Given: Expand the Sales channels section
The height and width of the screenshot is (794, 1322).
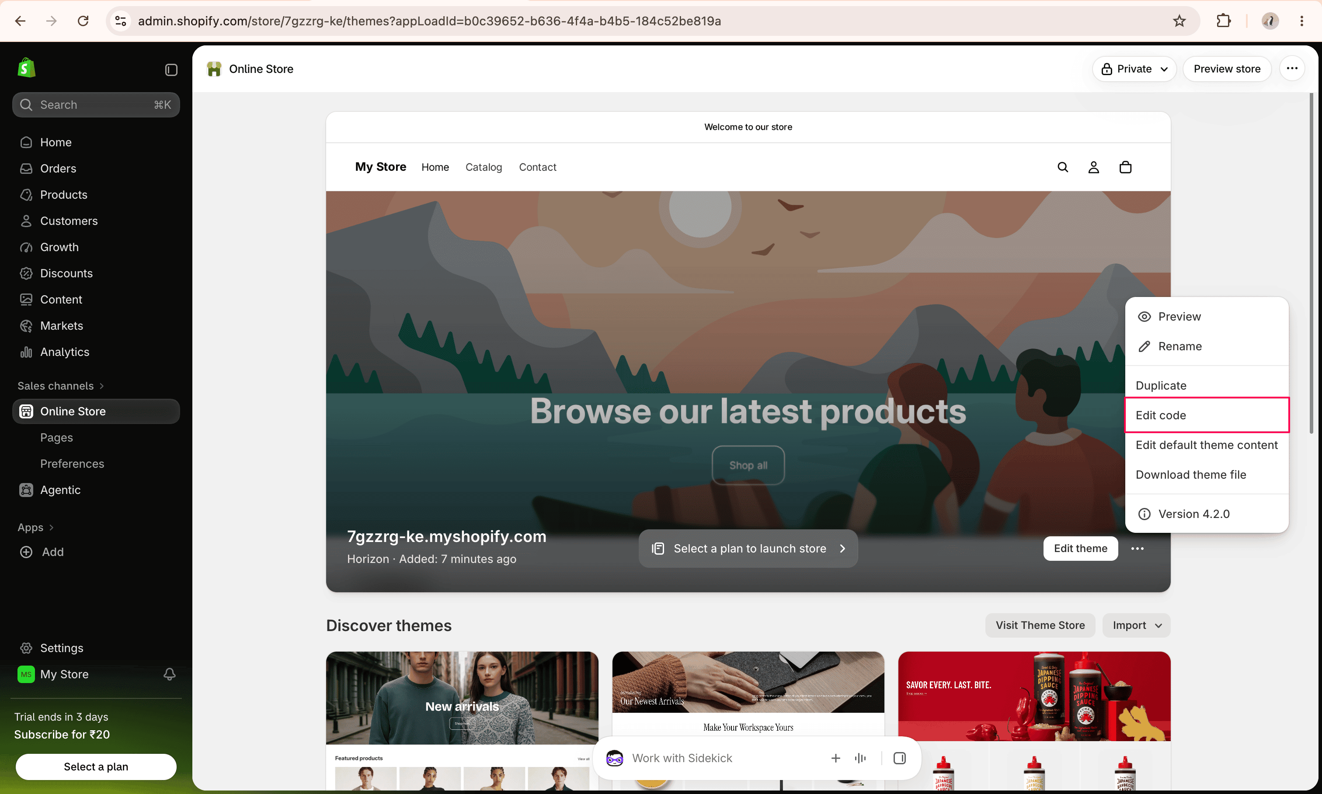Looking at the screenshot, I should (60, 386).
